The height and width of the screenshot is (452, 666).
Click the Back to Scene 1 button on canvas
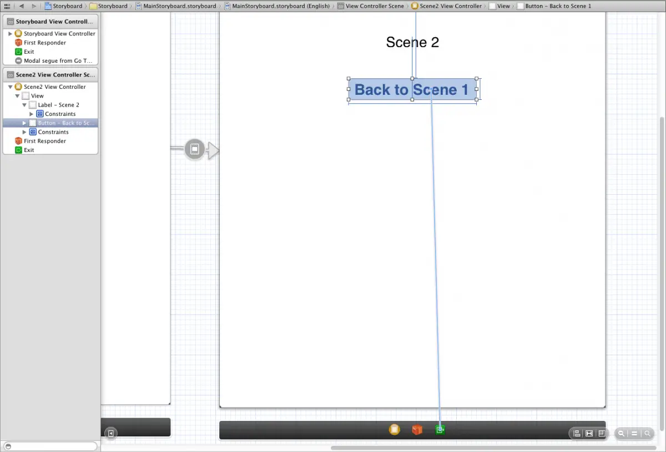(x=412, y=90)
